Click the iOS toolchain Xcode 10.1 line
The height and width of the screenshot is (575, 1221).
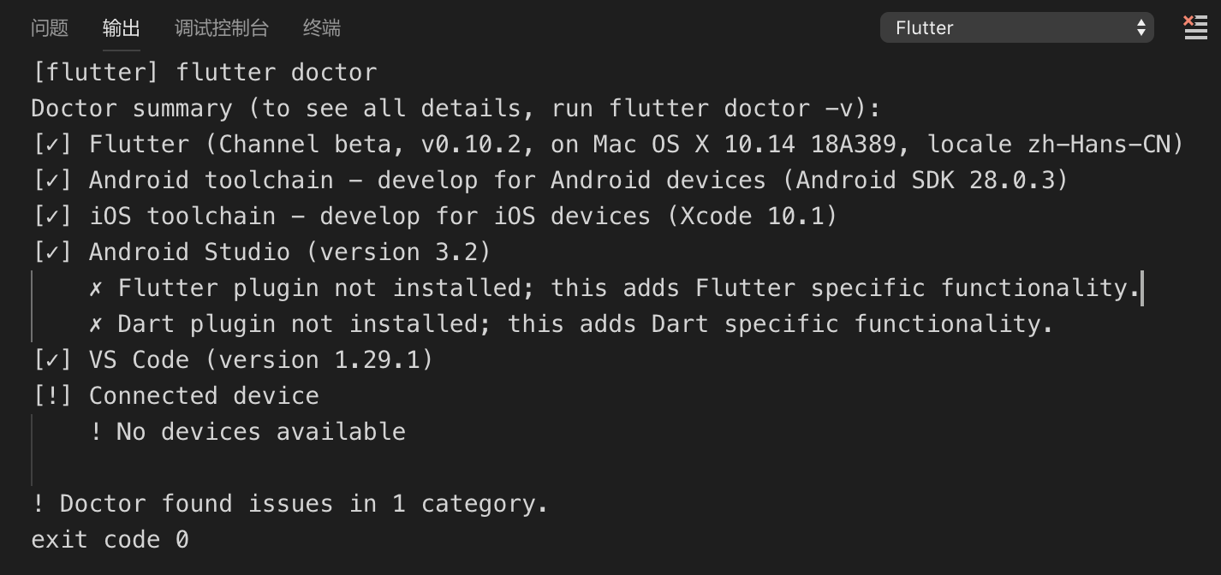[435, 216]
